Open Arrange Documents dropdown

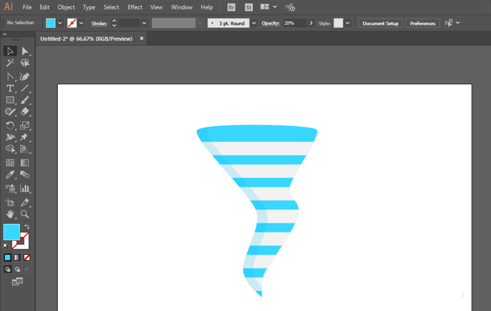(269, 7)
